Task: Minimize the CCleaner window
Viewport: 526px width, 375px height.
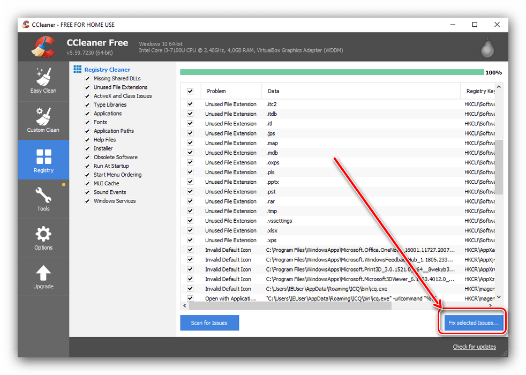Action: coord(453,25)
